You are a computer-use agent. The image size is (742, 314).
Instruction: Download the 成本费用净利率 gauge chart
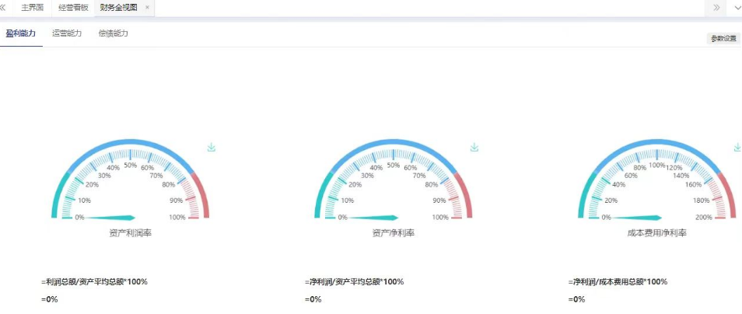pos(737,148)
